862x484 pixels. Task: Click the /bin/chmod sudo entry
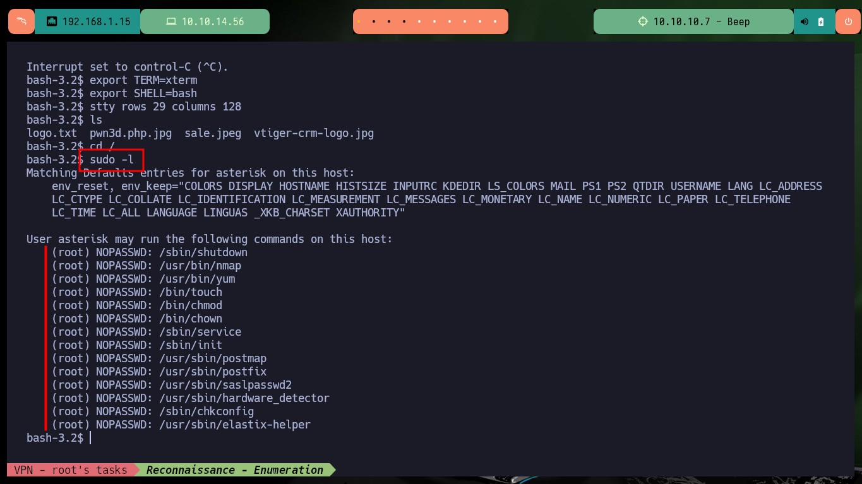click(137, 305)
